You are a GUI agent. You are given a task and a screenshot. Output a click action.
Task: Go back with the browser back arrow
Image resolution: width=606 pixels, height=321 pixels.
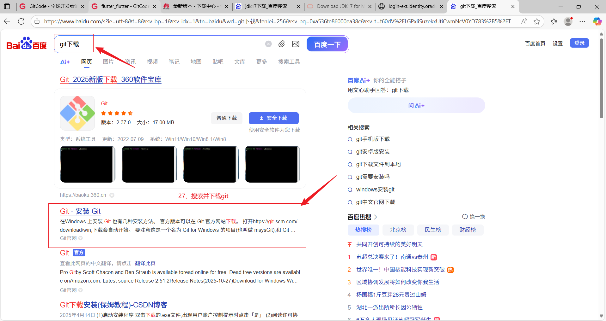pyautogui.click(x=7, y=21)
